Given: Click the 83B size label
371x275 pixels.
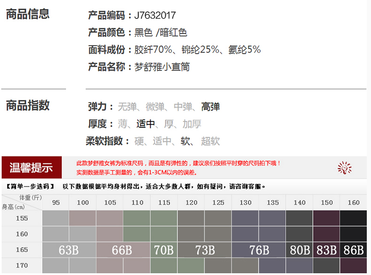Looking at the screenshot, I should click(x=326, y=250).
